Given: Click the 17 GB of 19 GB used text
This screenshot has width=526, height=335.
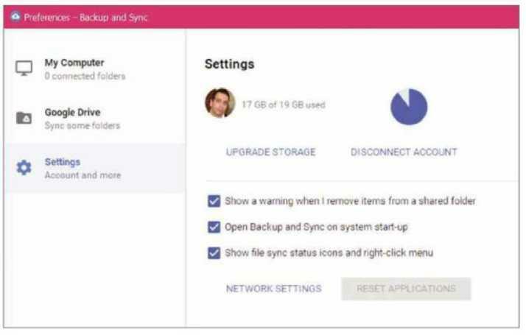Looking at the screenshot, I should click(x=284, y=105).
